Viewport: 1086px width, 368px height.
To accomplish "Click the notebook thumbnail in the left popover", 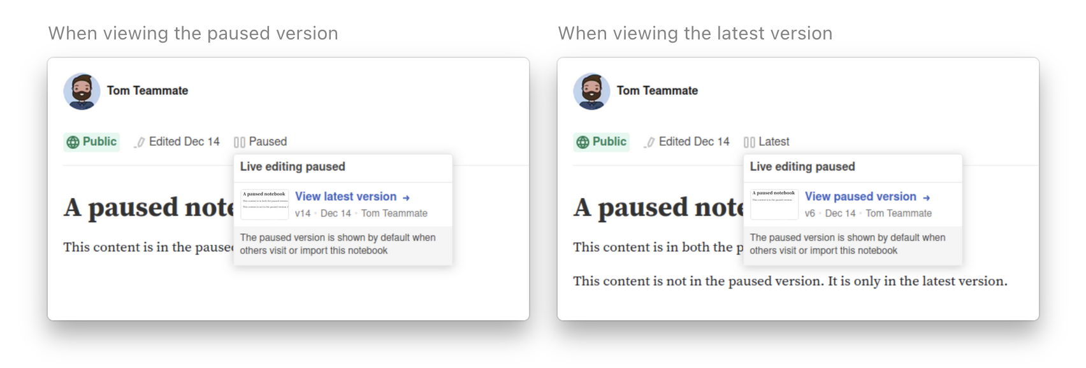I will click(x=264, y=204).
